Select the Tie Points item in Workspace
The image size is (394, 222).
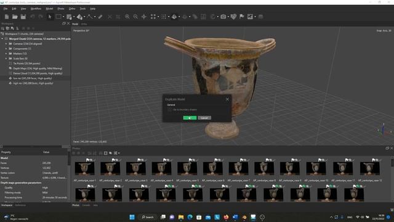pyautogui.click(x=26, y=64)
